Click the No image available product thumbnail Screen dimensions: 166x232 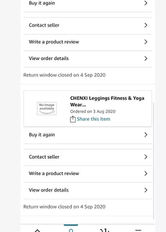(47, 109)
